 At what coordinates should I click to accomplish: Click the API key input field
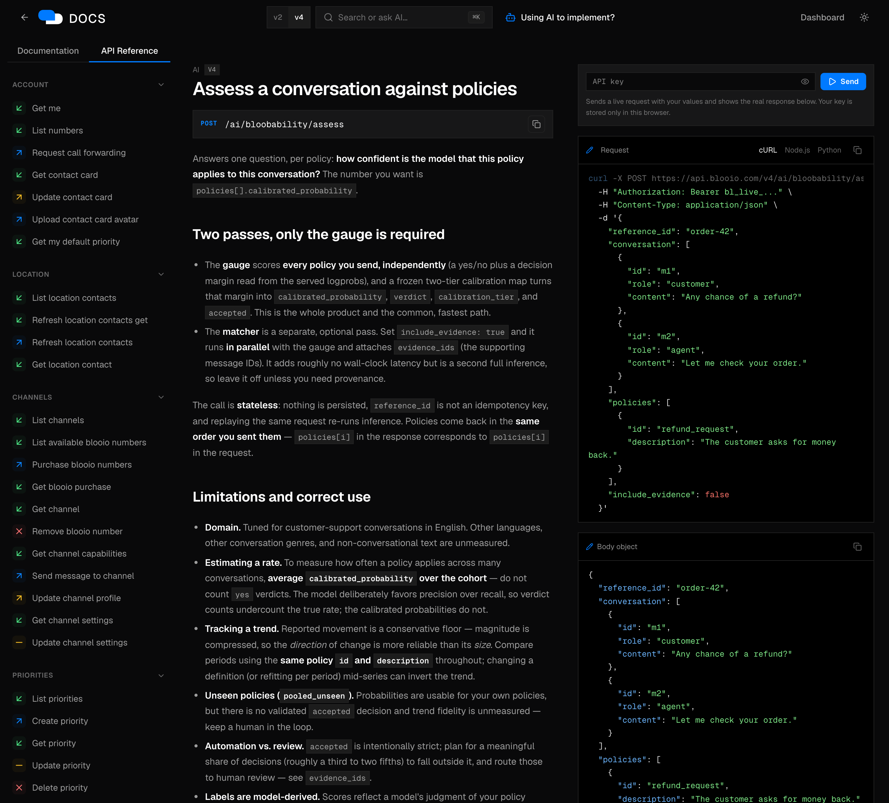tap(700, 82)
